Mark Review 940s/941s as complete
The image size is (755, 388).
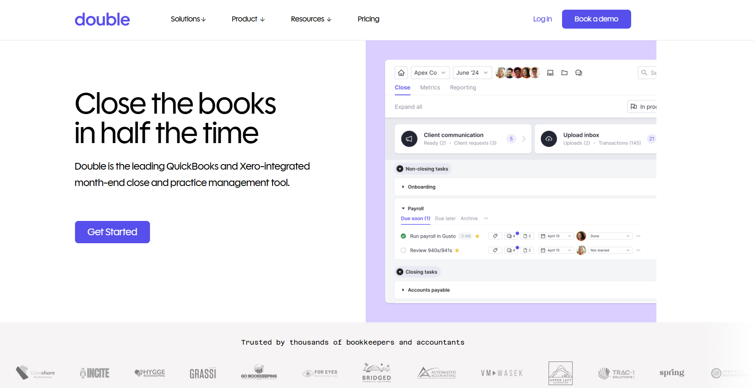coord(403,250)
